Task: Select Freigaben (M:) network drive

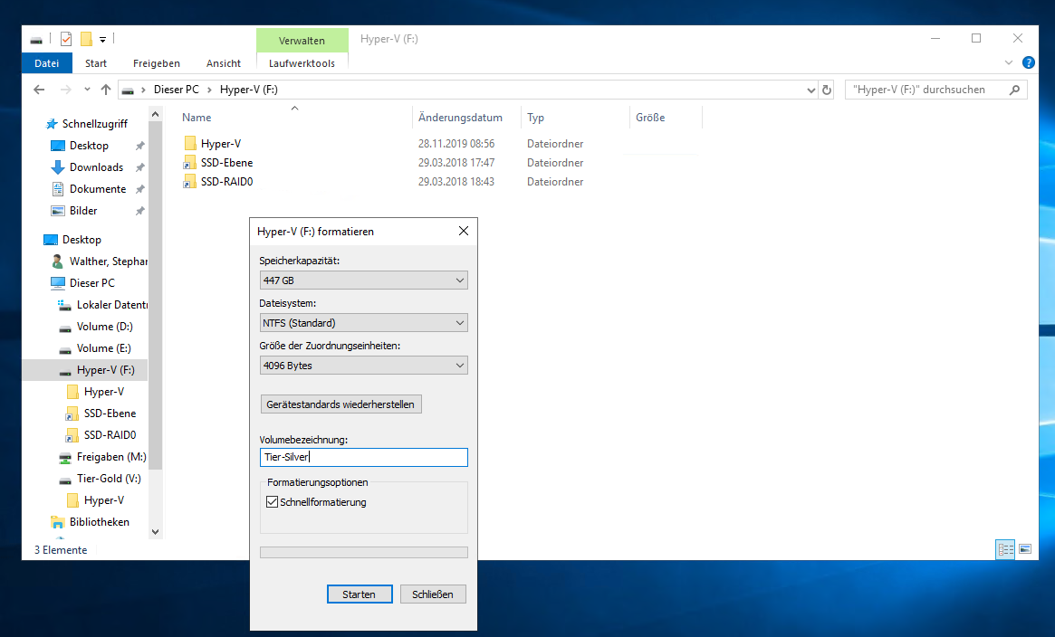Action: point(111,457)
